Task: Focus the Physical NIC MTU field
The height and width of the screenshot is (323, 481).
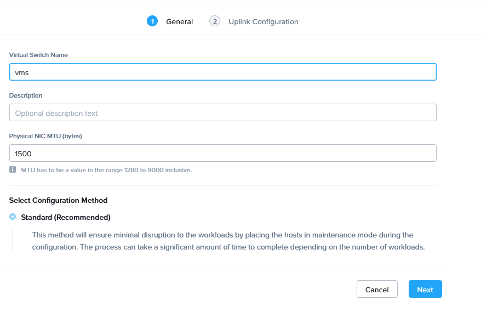Action: 222,153
